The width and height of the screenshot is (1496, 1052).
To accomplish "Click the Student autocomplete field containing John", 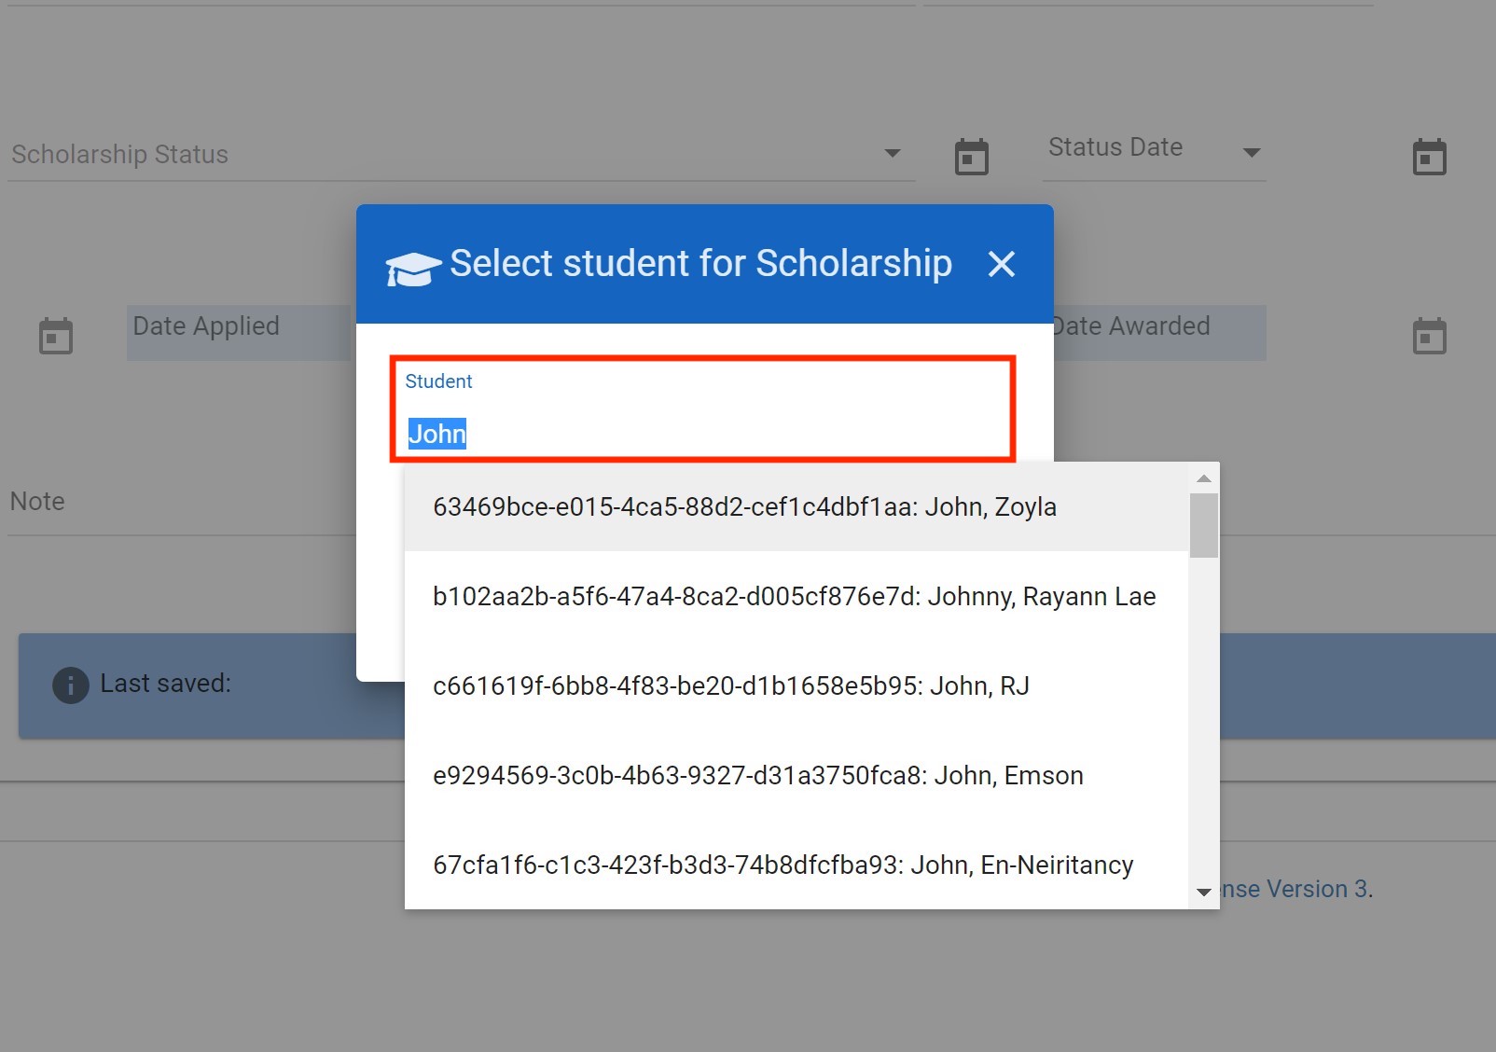I will [701, 433].
